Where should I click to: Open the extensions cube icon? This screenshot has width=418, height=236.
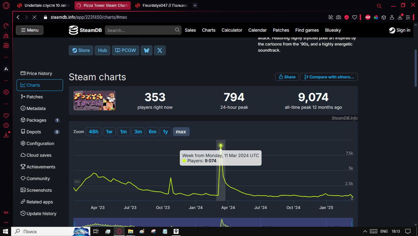(x=384, y=17)
